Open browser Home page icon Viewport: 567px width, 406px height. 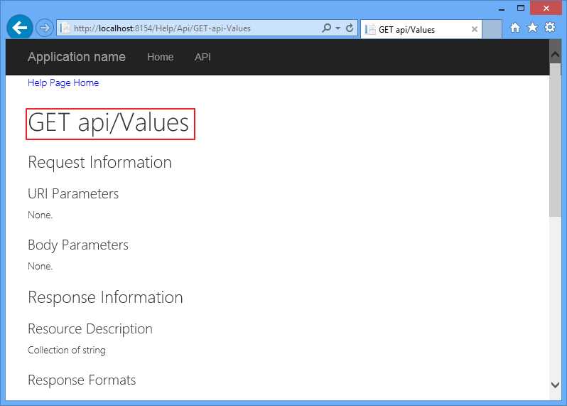[515, 28]
